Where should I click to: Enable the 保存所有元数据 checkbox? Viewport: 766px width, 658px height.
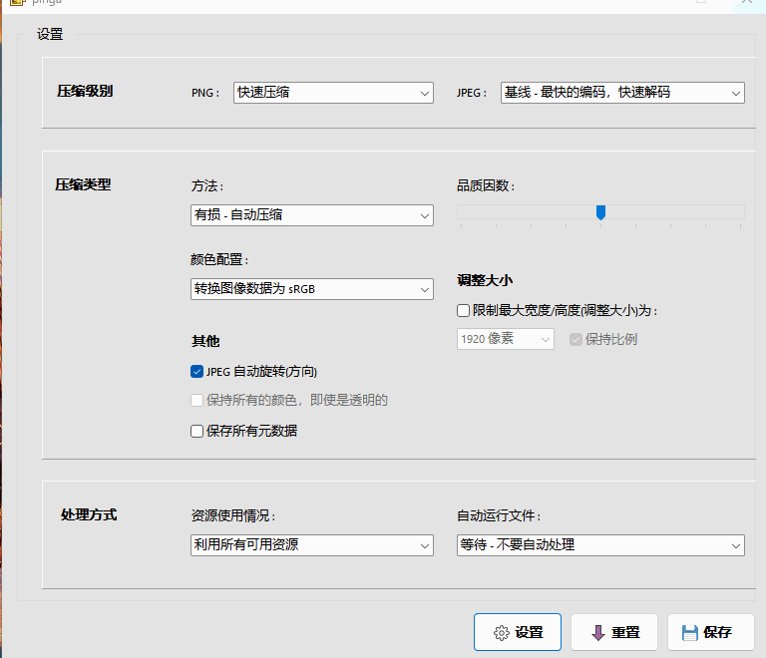(x=196, y=432)
